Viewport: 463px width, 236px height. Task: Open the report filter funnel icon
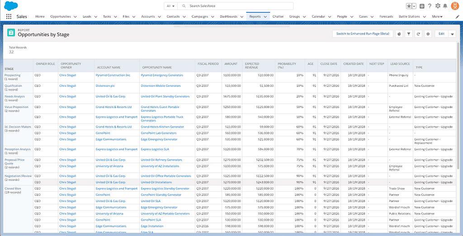[408, 34]
